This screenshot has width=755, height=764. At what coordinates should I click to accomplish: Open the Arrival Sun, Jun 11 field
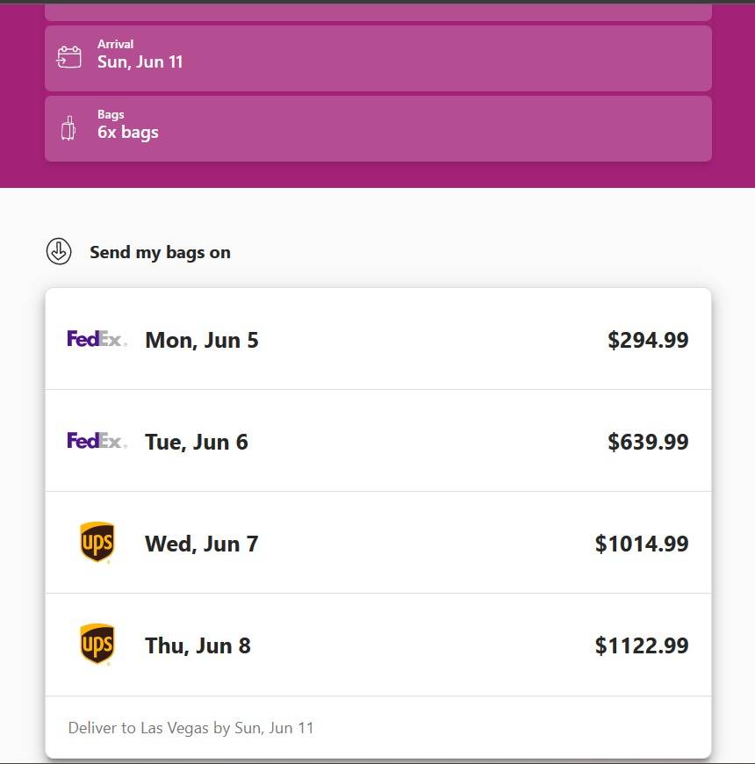tap(377, 58)
